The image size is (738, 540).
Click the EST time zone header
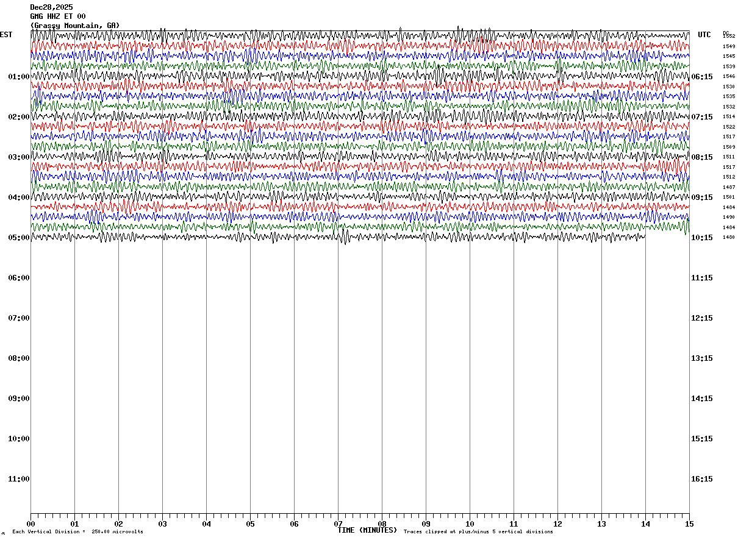(6, 35)
